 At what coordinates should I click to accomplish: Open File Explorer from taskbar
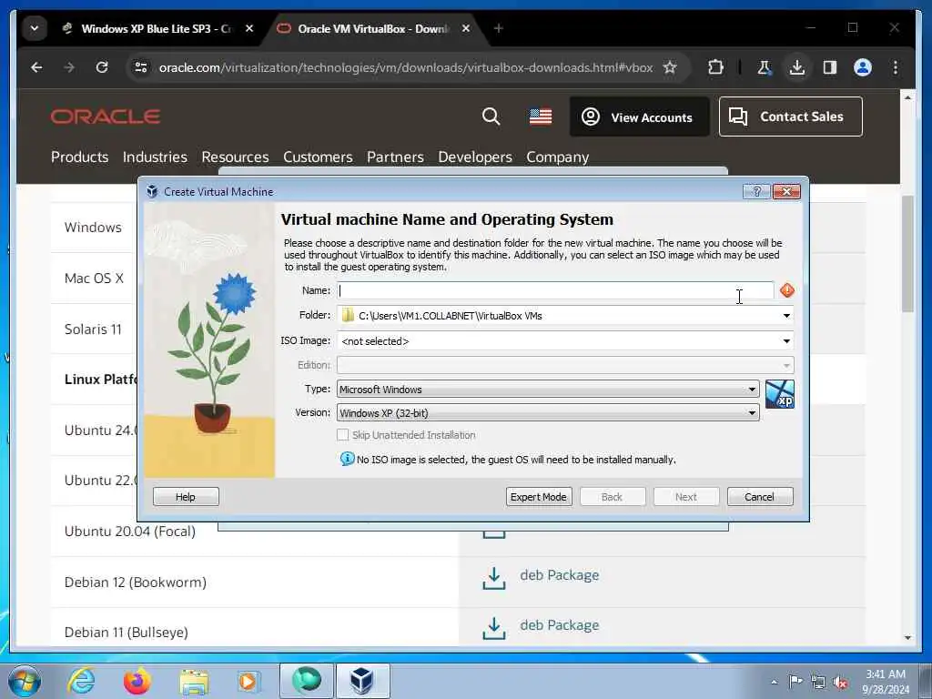pyautogui.click(x=194, y=682)
